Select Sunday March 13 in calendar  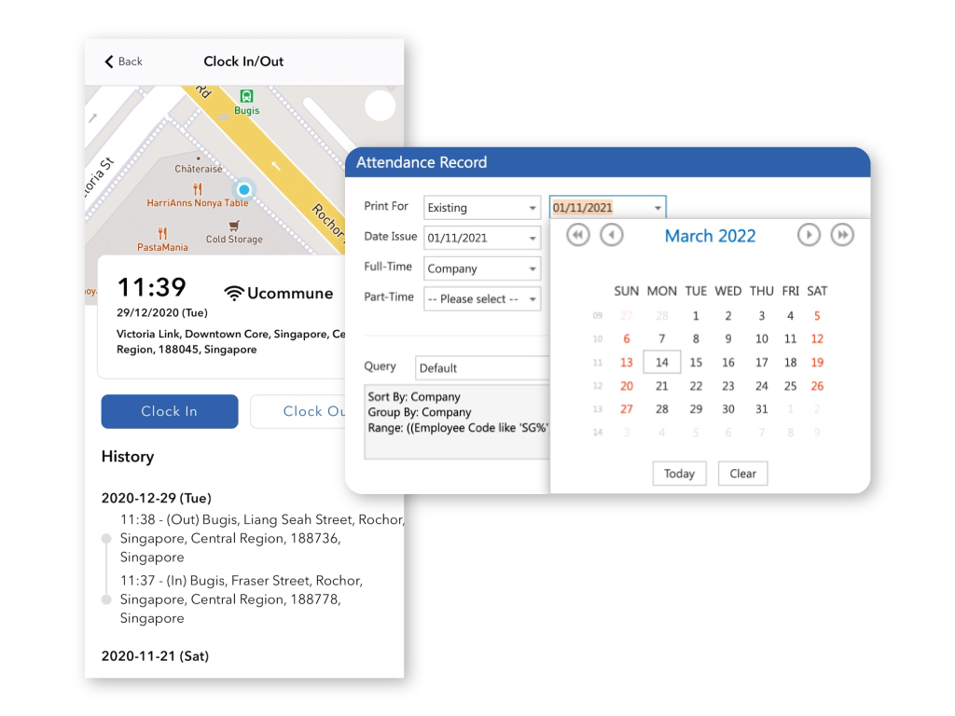pos(627,363)
